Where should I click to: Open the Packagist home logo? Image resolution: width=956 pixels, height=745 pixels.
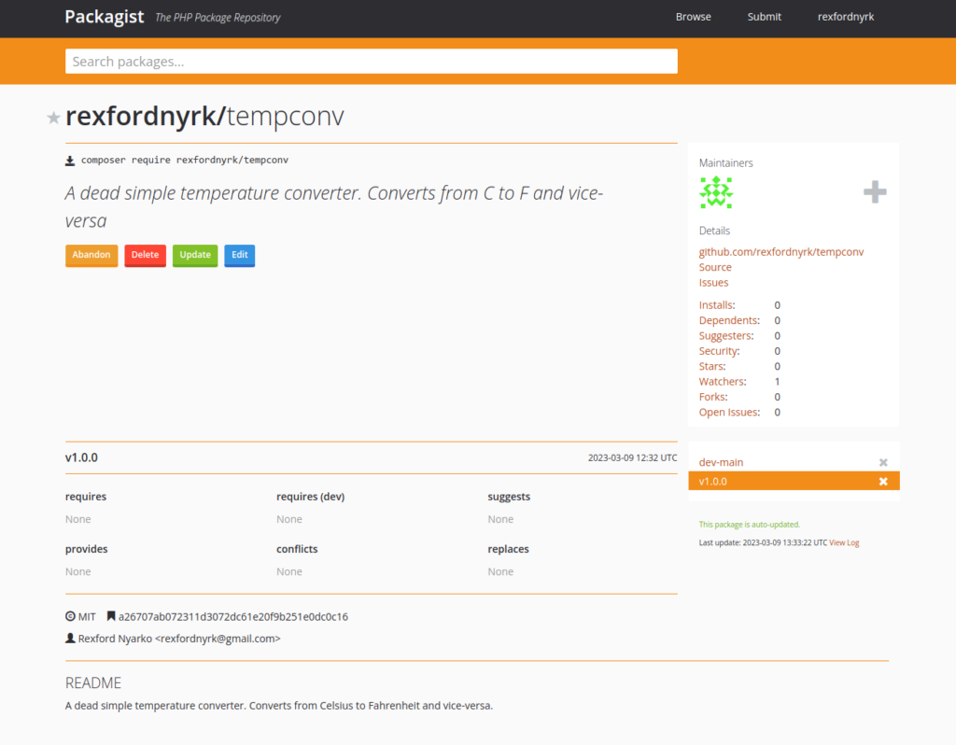tap(105, 17)
